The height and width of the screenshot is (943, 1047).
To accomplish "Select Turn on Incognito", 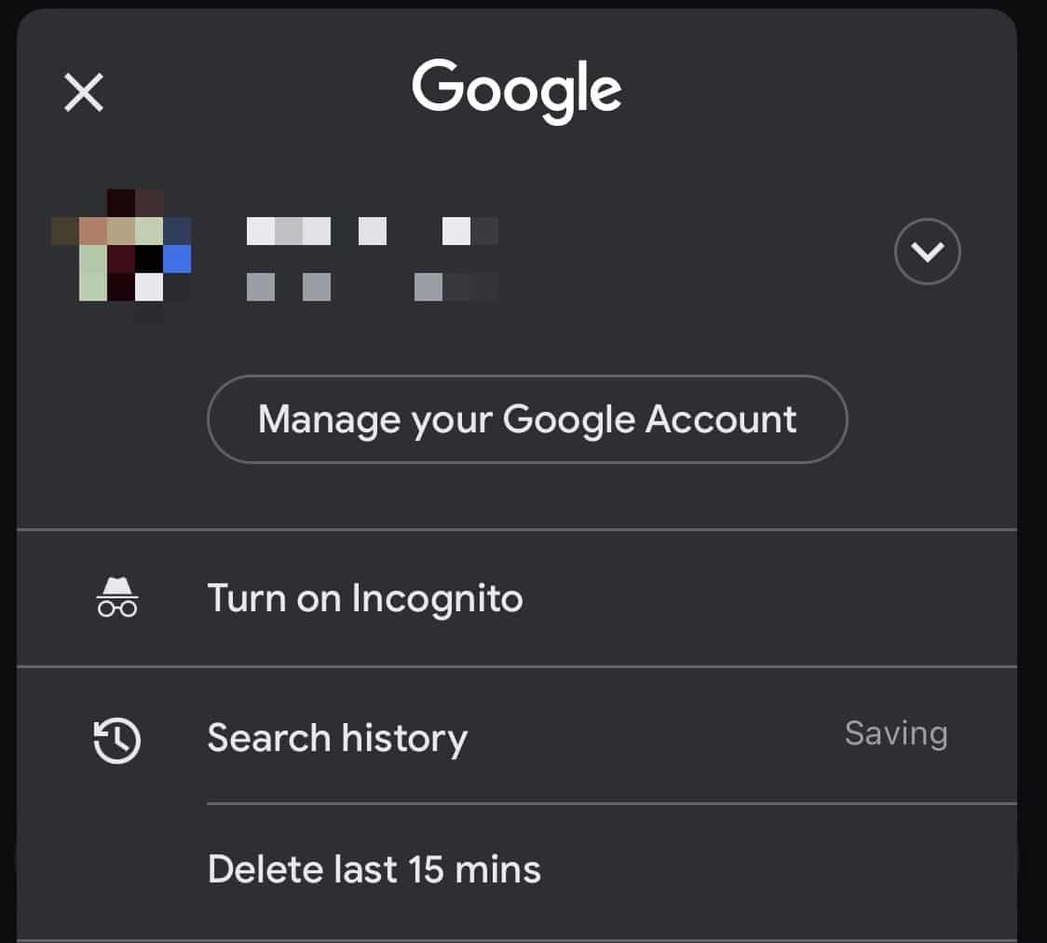I will point(364,598).
